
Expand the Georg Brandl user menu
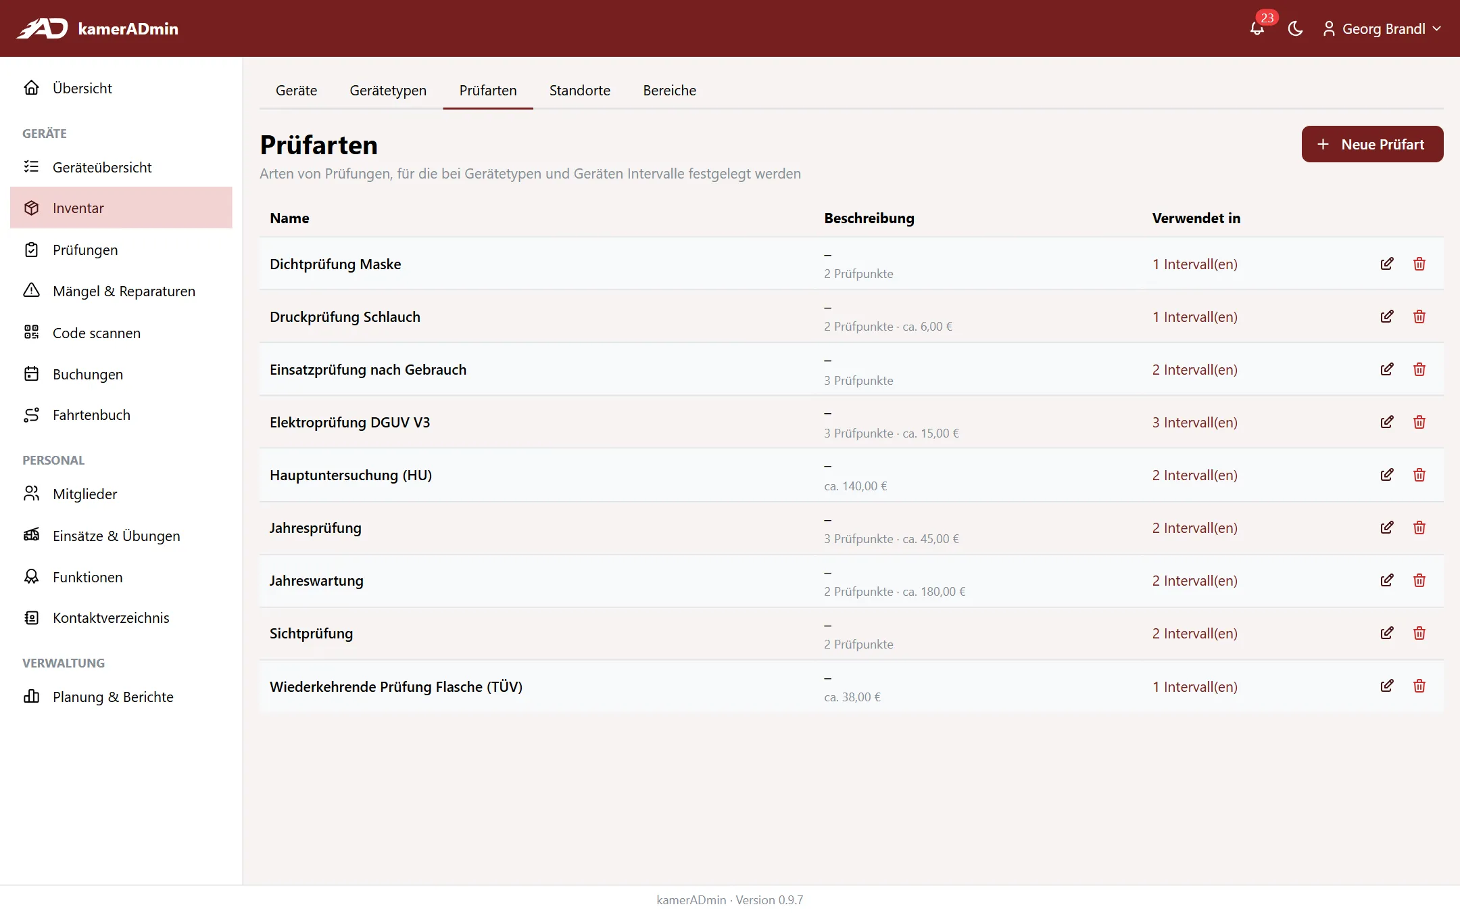[x=1382, y=28]
